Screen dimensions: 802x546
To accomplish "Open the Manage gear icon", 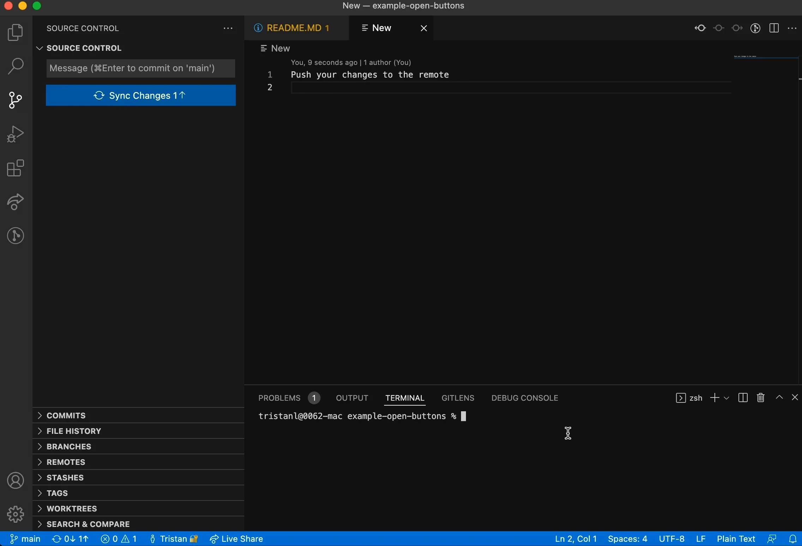I will [x=16, y=514].
